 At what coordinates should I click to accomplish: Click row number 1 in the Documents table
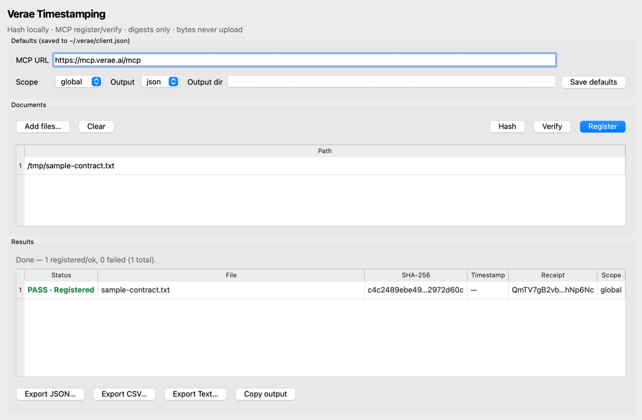(20, 166)
